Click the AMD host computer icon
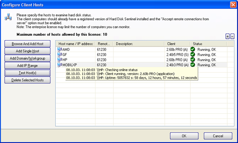The height and width of the screenshot is (143, 238). click(x=59, y=49)
